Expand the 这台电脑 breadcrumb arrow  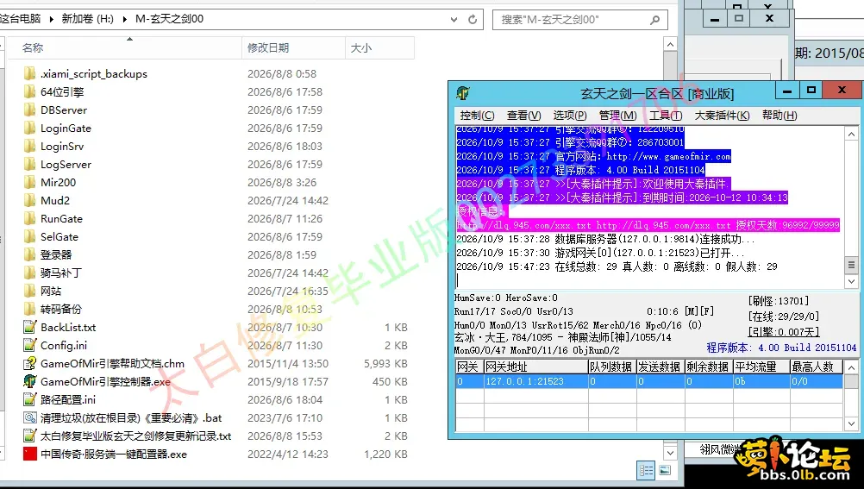pyautogui.click(x=51, y=19)
